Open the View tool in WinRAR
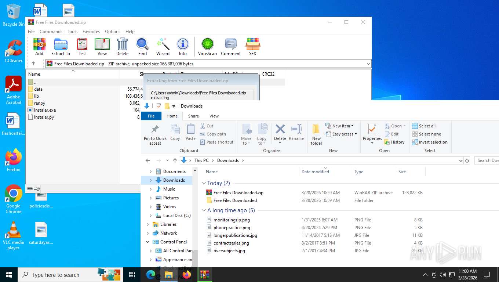499x282 pixels. 102,47
